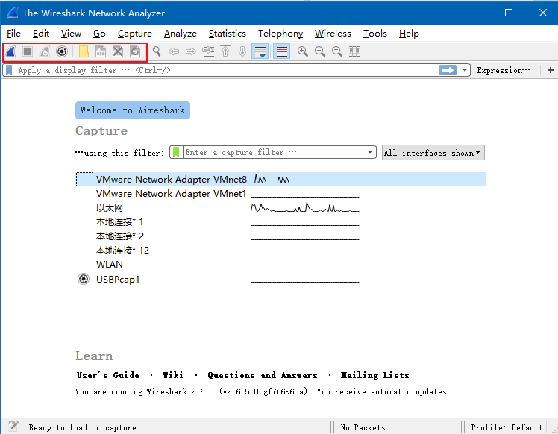Select VMware Network Adapter VMnet1 interface
The width and height of the screenshot is (558, 434).
[280, 194]
